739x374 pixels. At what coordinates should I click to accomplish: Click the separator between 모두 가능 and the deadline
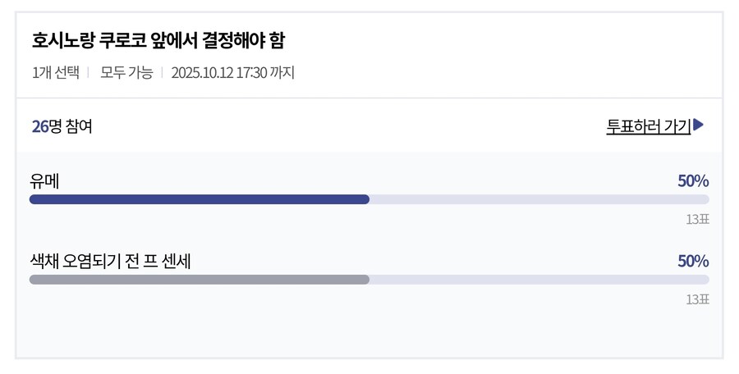162,72
